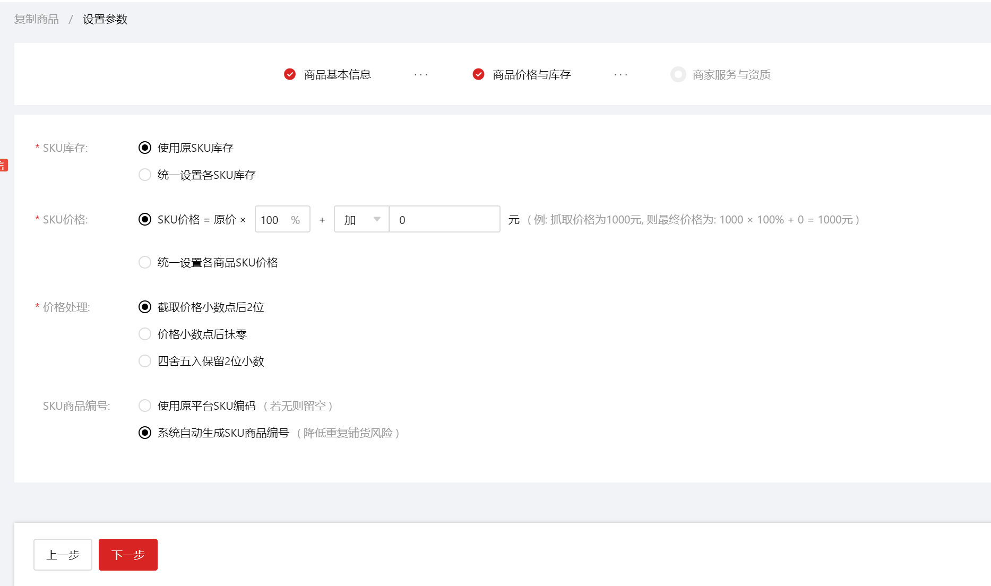
Task: Click the percentage input field showing 100
Action: click(x=274, y=219)
